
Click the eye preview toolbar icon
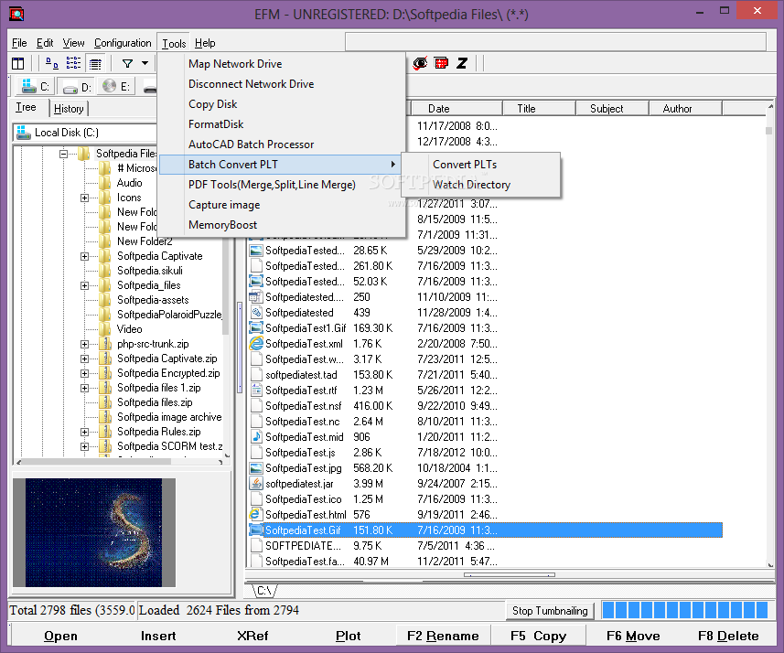420,63
